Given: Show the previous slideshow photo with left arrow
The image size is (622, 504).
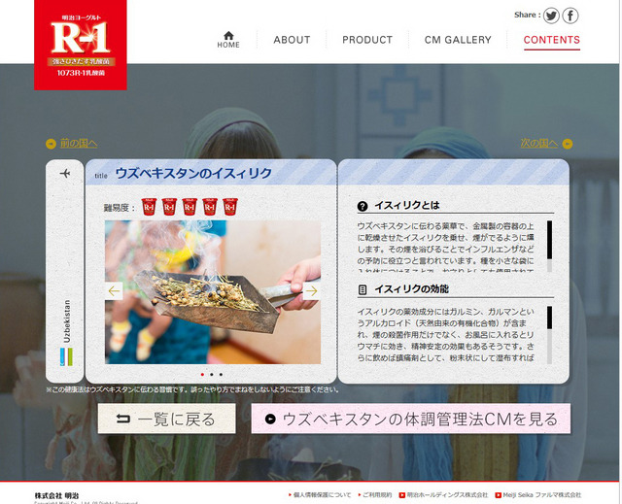Looking at the screenshot, I should 115,290.
